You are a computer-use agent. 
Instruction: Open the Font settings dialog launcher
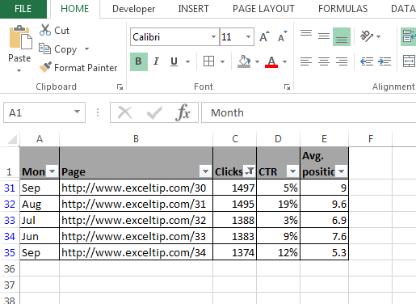coord(287,87)
